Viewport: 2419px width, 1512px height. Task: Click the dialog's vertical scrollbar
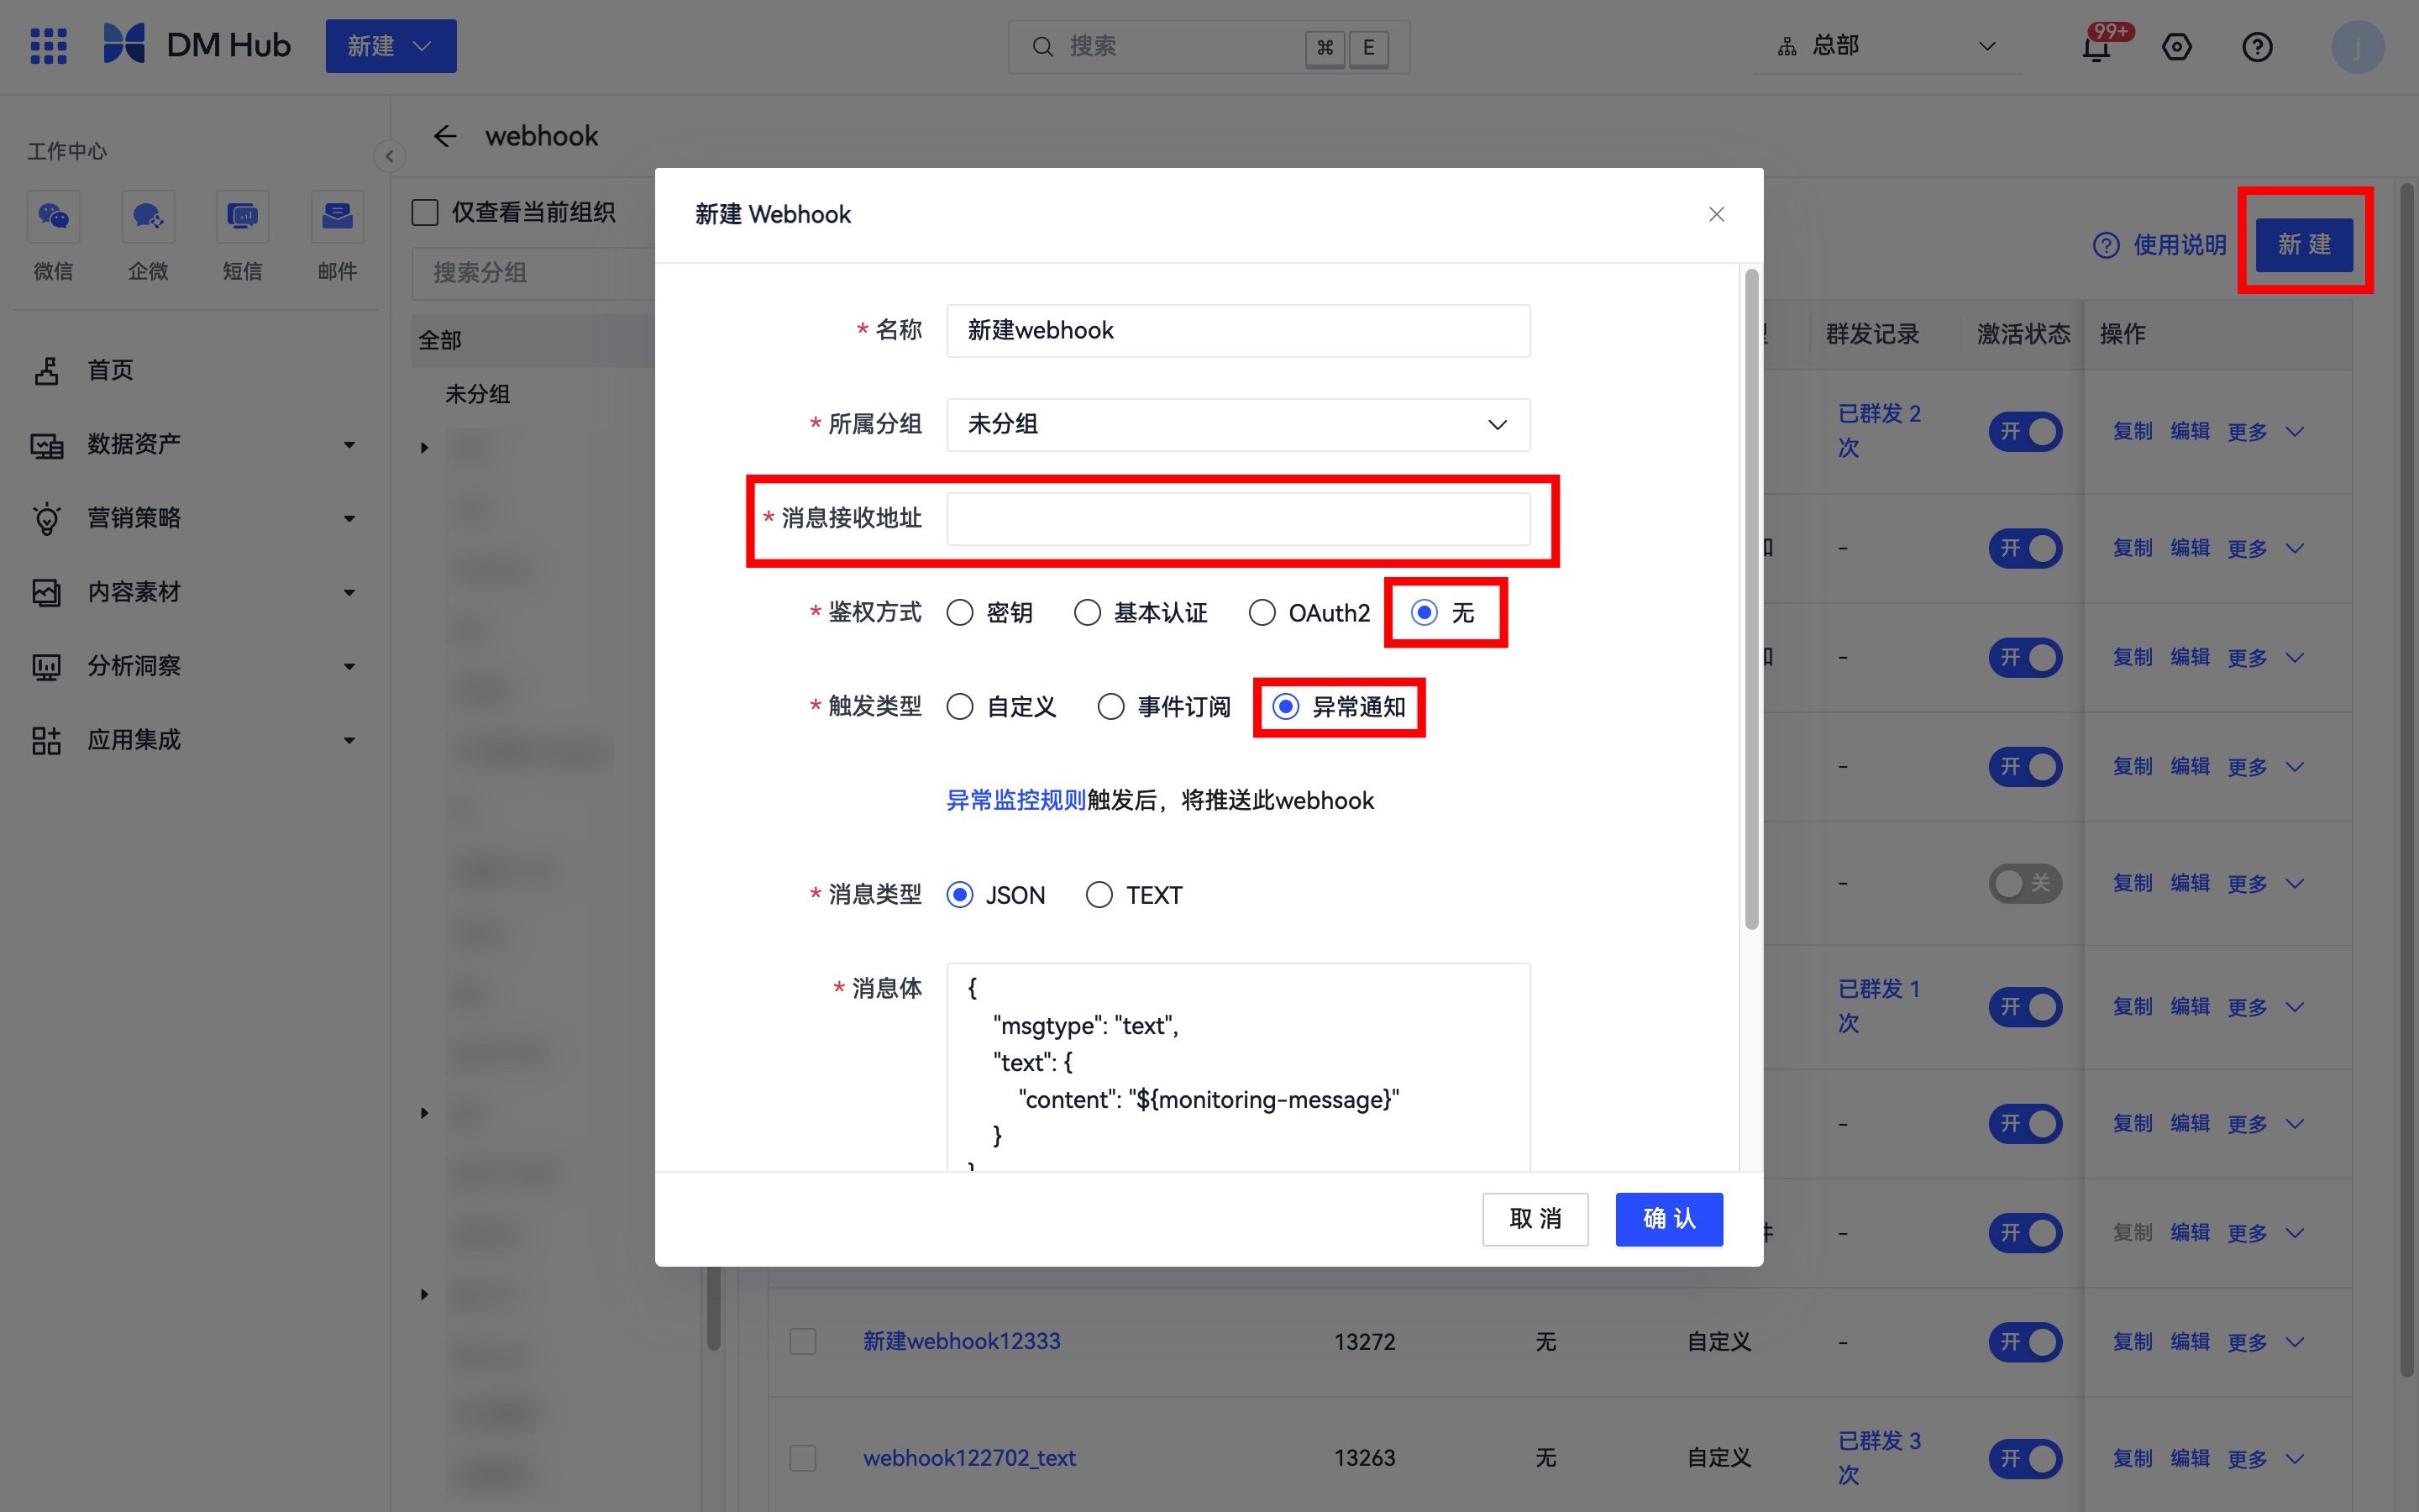click(1751, 600)
